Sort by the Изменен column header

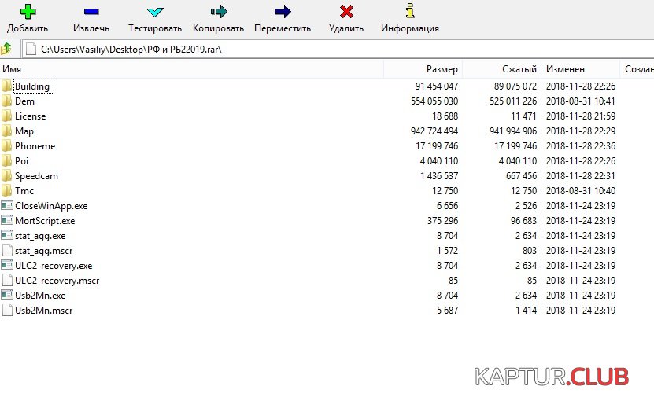(x=579, y=69)
